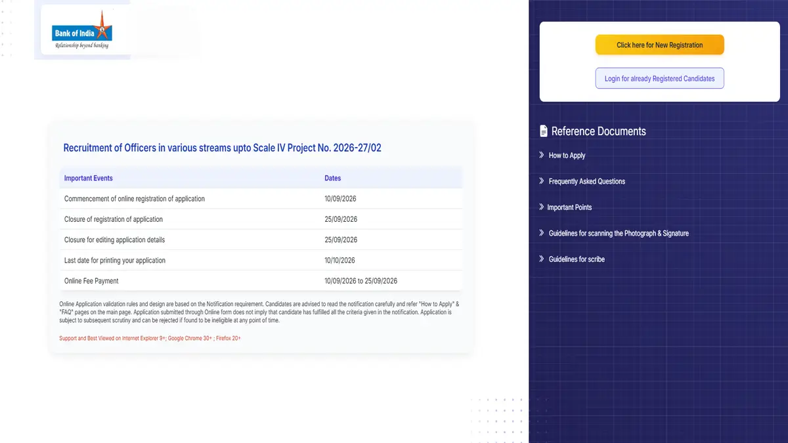This screenshot has height=443, width=788.
Task: Click the printing deadline 10/10/2026
Action: pos(339,261)
